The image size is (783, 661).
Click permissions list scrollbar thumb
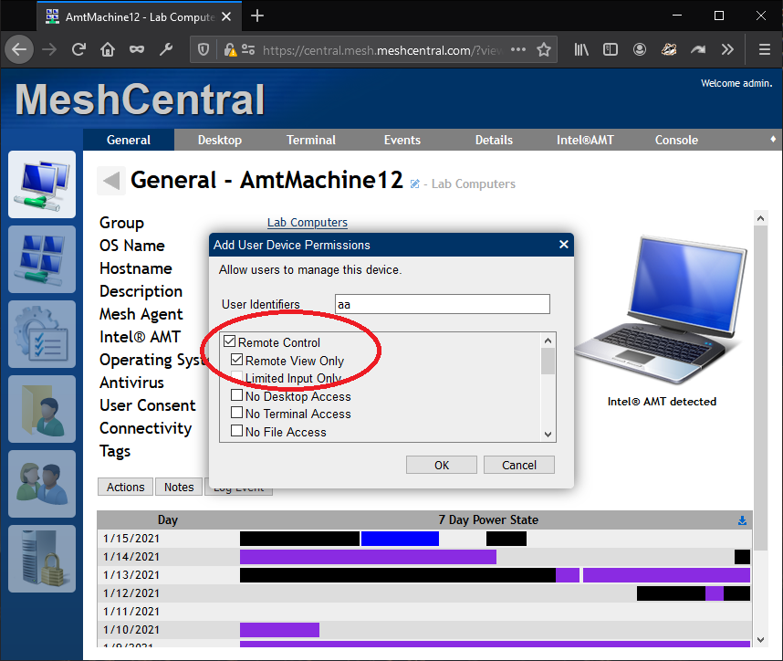pos(548,362)
